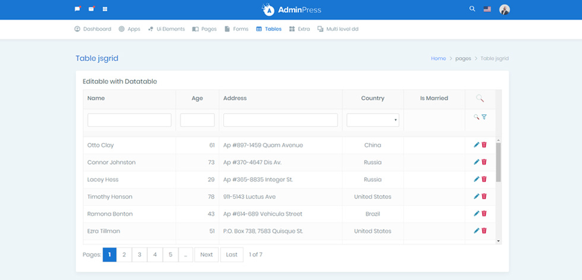Click the table vertical scrollbar thumb

[498, 162]
